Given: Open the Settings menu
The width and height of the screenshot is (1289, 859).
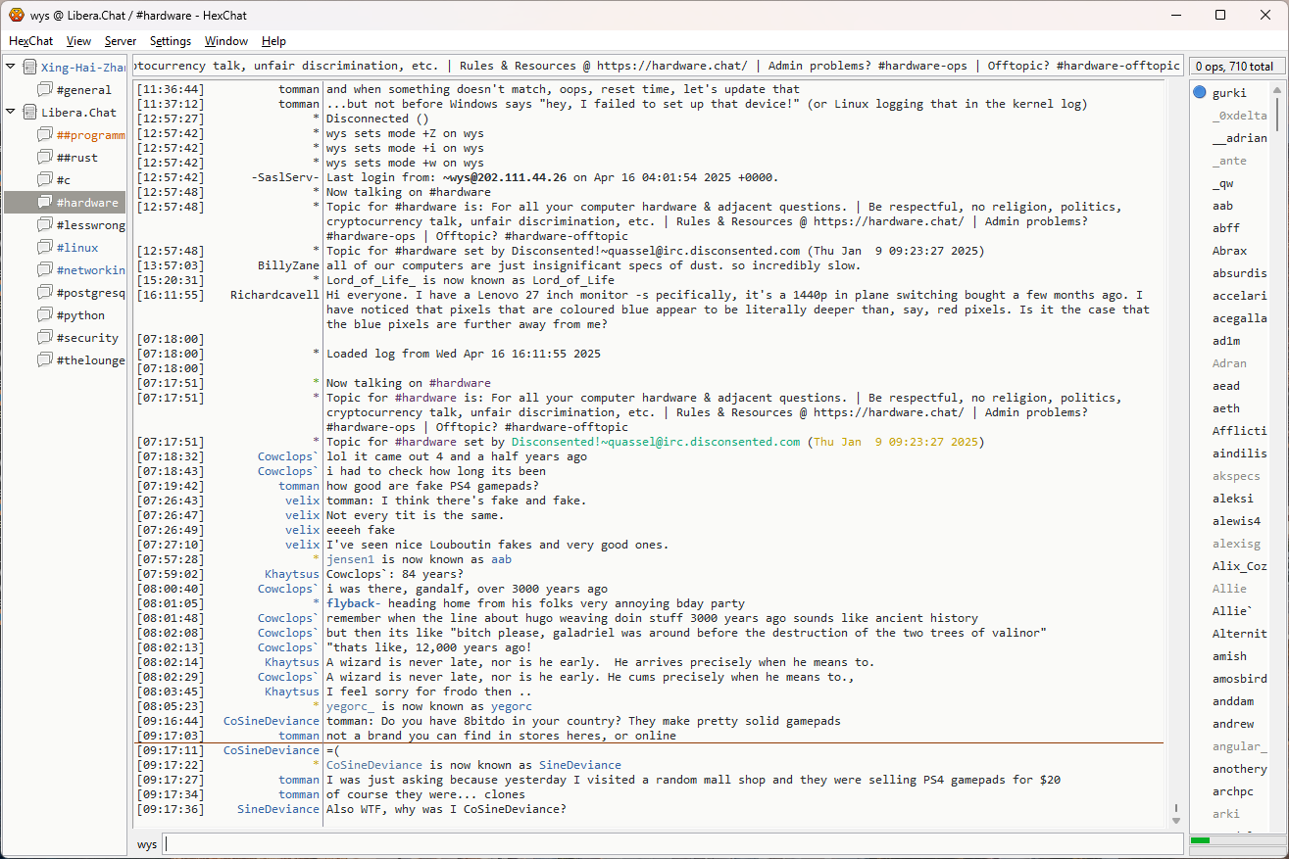Looking at the screenshot, I should coord(171,41).
